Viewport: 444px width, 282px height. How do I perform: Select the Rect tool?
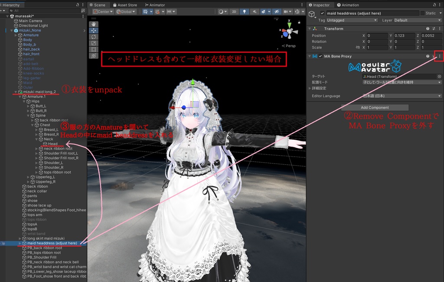coord(94,49)
